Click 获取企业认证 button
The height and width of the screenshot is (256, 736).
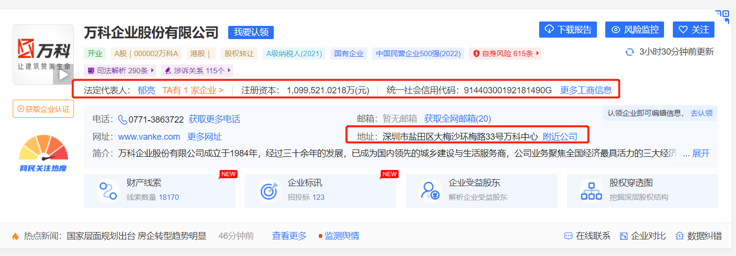[43, 108]
